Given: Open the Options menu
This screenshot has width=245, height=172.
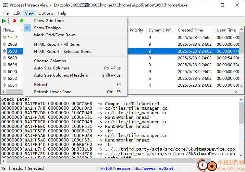Looking at the screenshot, I should [x=46, y=13].
